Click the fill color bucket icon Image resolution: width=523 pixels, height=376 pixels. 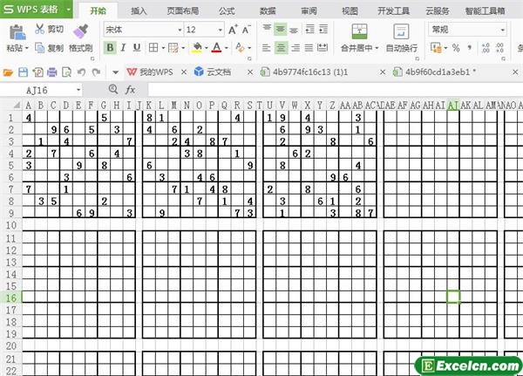[197, 47]
